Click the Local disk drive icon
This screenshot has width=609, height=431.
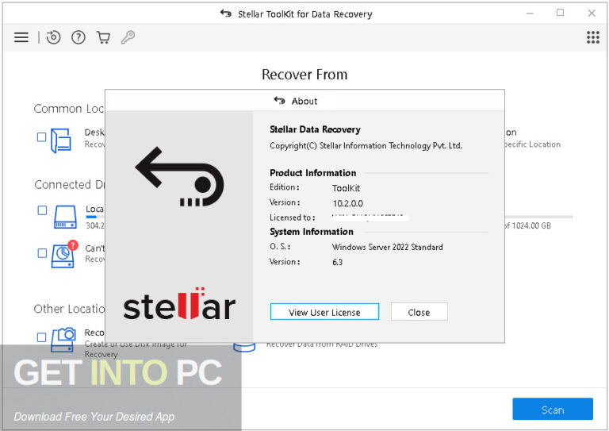coord(65,217)
